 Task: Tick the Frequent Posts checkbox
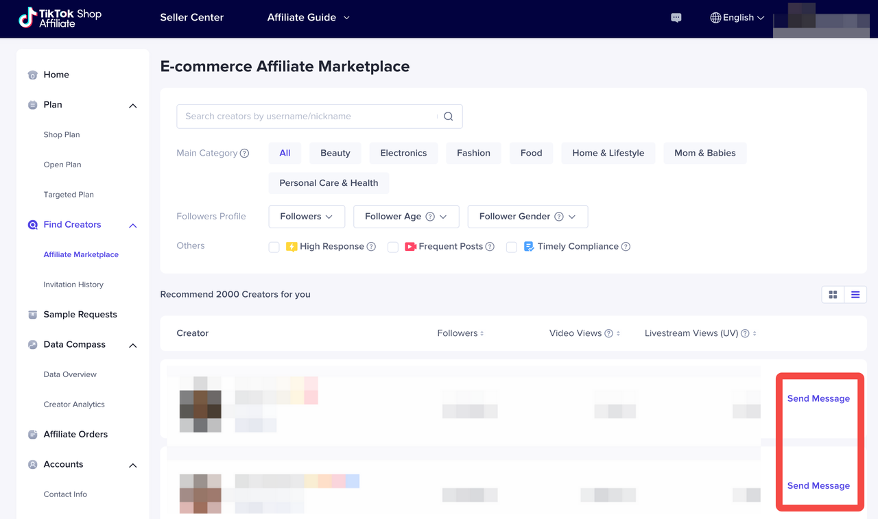(x=393, y=247)
